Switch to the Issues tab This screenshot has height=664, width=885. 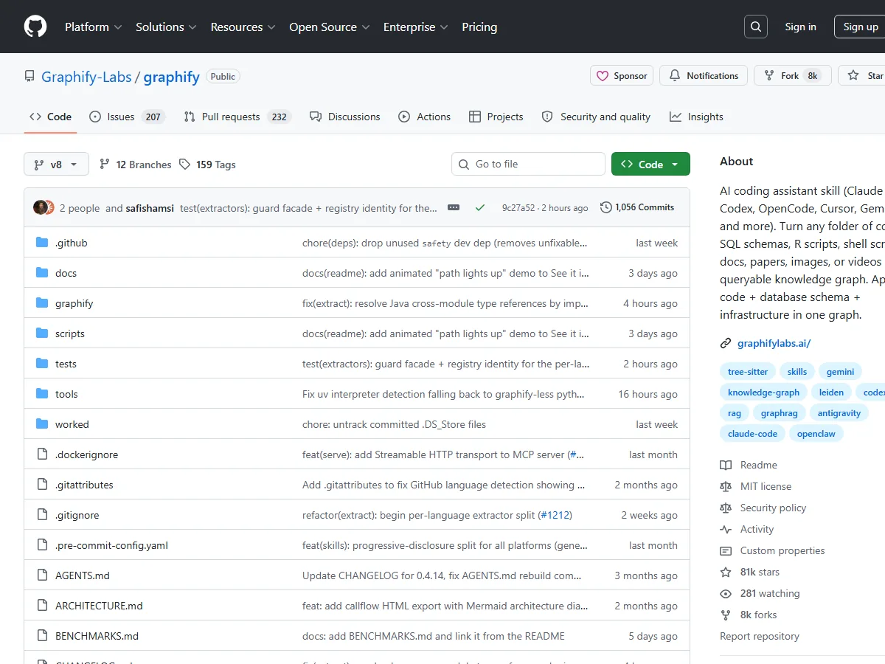[126, 117]
